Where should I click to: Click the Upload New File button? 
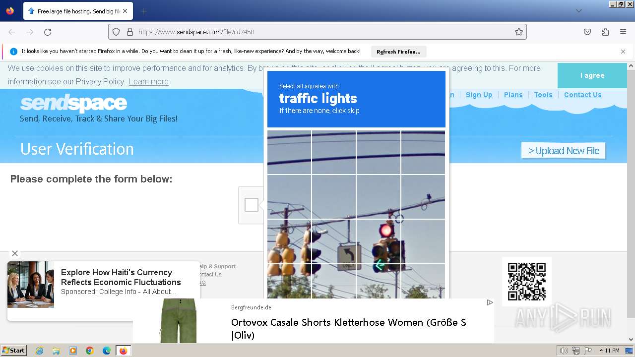[x=564, y=151]
